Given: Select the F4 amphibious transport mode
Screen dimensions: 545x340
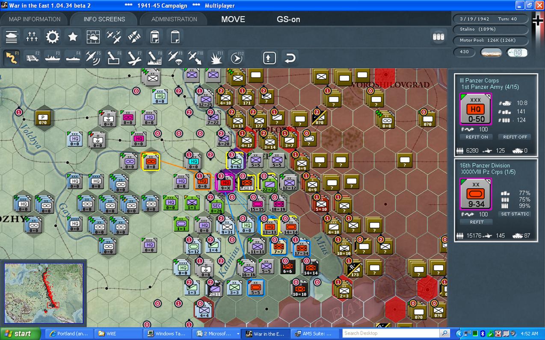Looking at the screenshot, I should 73,58.
